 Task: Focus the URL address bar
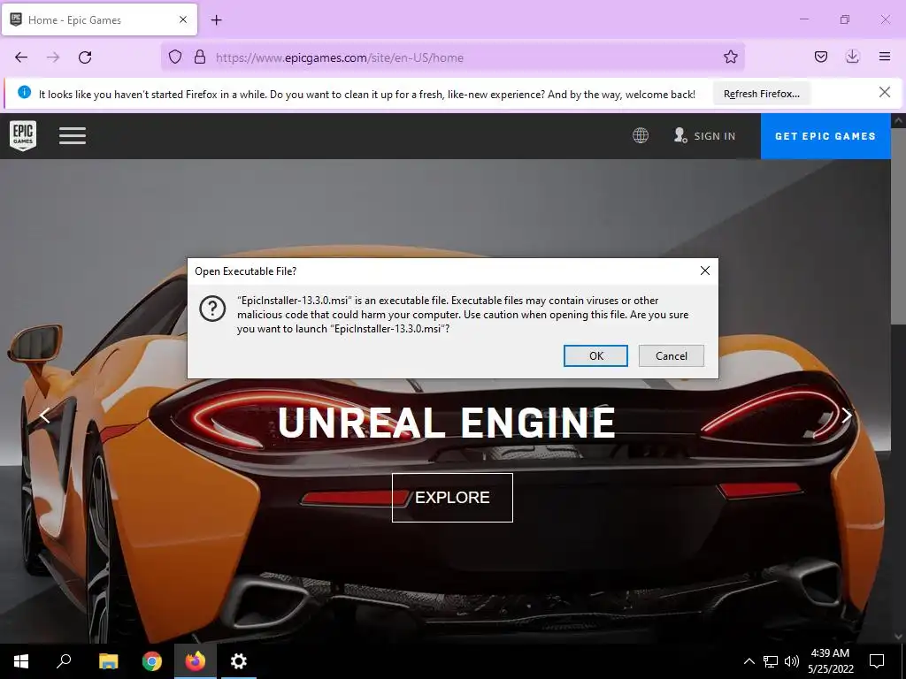pyautogui.click(x=453, y=57)
